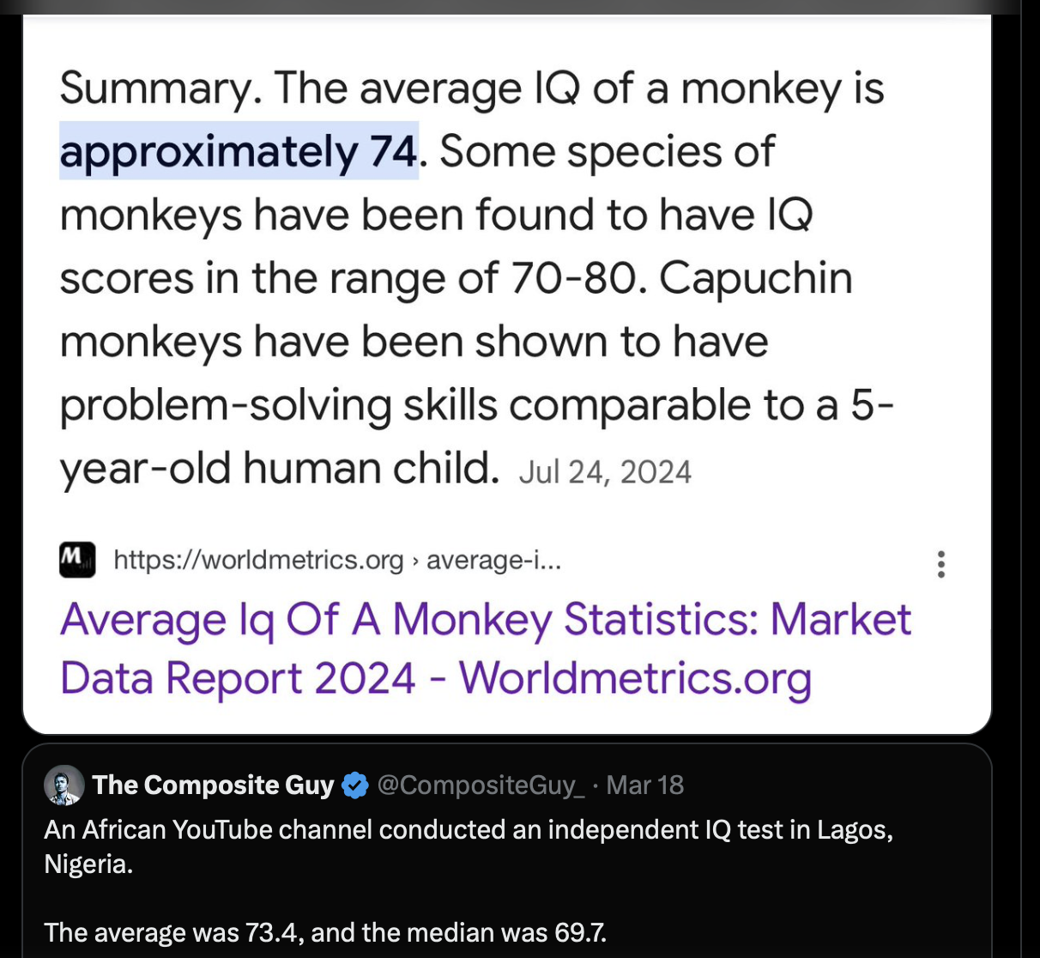
Task: Click the Worldmetrics favicon icon
Action: coord(76,560)
